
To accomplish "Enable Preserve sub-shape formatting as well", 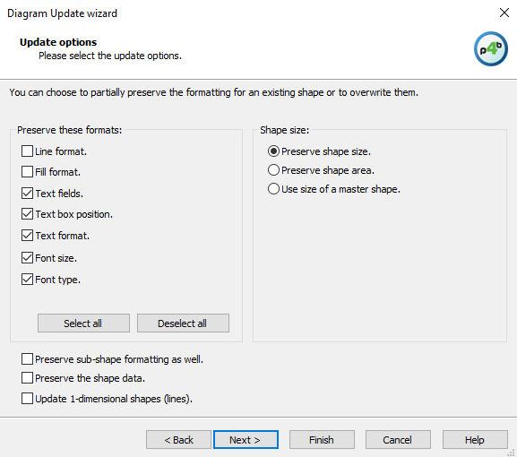I will (x=27, y=359).
